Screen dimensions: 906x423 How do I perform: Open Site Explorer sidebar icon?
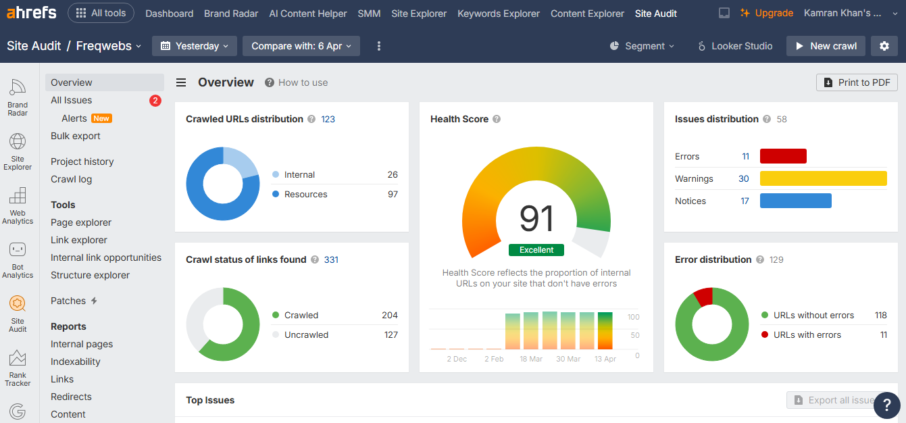point(18,151)
